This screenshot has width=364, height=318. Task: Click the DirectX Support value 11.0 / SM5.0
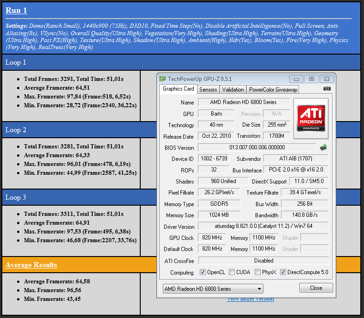pyautogui.click(x=309, y=181)
